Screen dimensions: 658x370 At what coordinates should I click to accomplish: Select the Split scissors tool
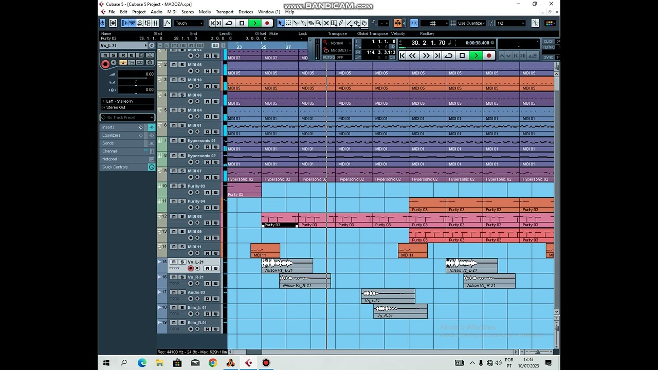point(296,23)
